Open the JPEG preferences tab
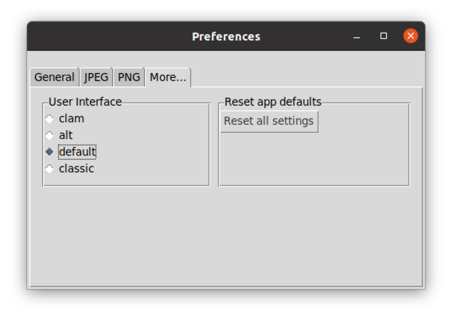The width and height of the screenshot is (449, 313). pyautogui.click(x=96, y=77)
